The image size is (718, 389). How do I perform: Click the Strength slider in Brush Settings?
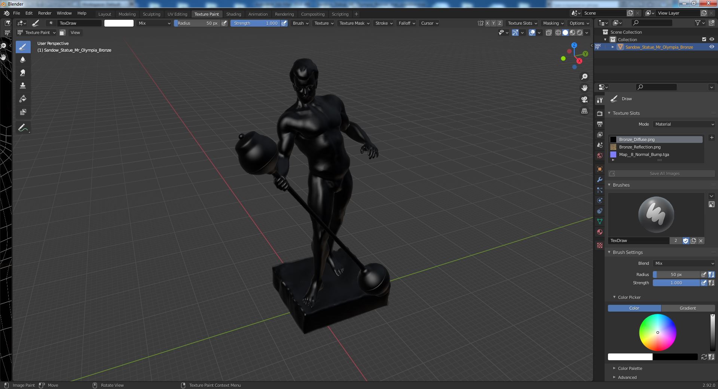[x=676, y=283]
